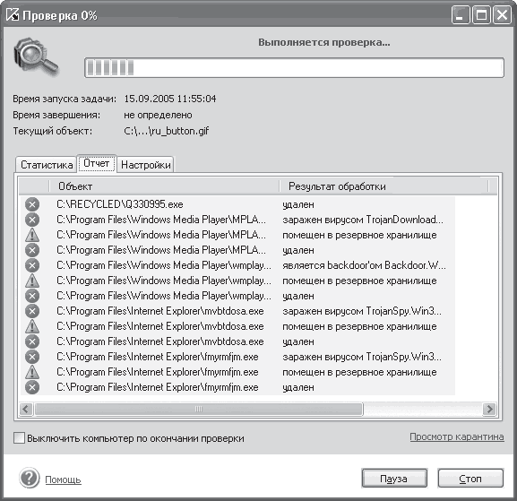Screen dimensions: 517x501
Task: Open the Помощь link
Action: pyautogui.click(x=63, y=479)
